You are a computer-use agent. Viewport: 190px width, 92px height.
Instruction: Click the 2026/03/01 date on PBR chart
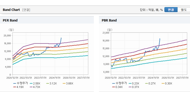point(168,78)
